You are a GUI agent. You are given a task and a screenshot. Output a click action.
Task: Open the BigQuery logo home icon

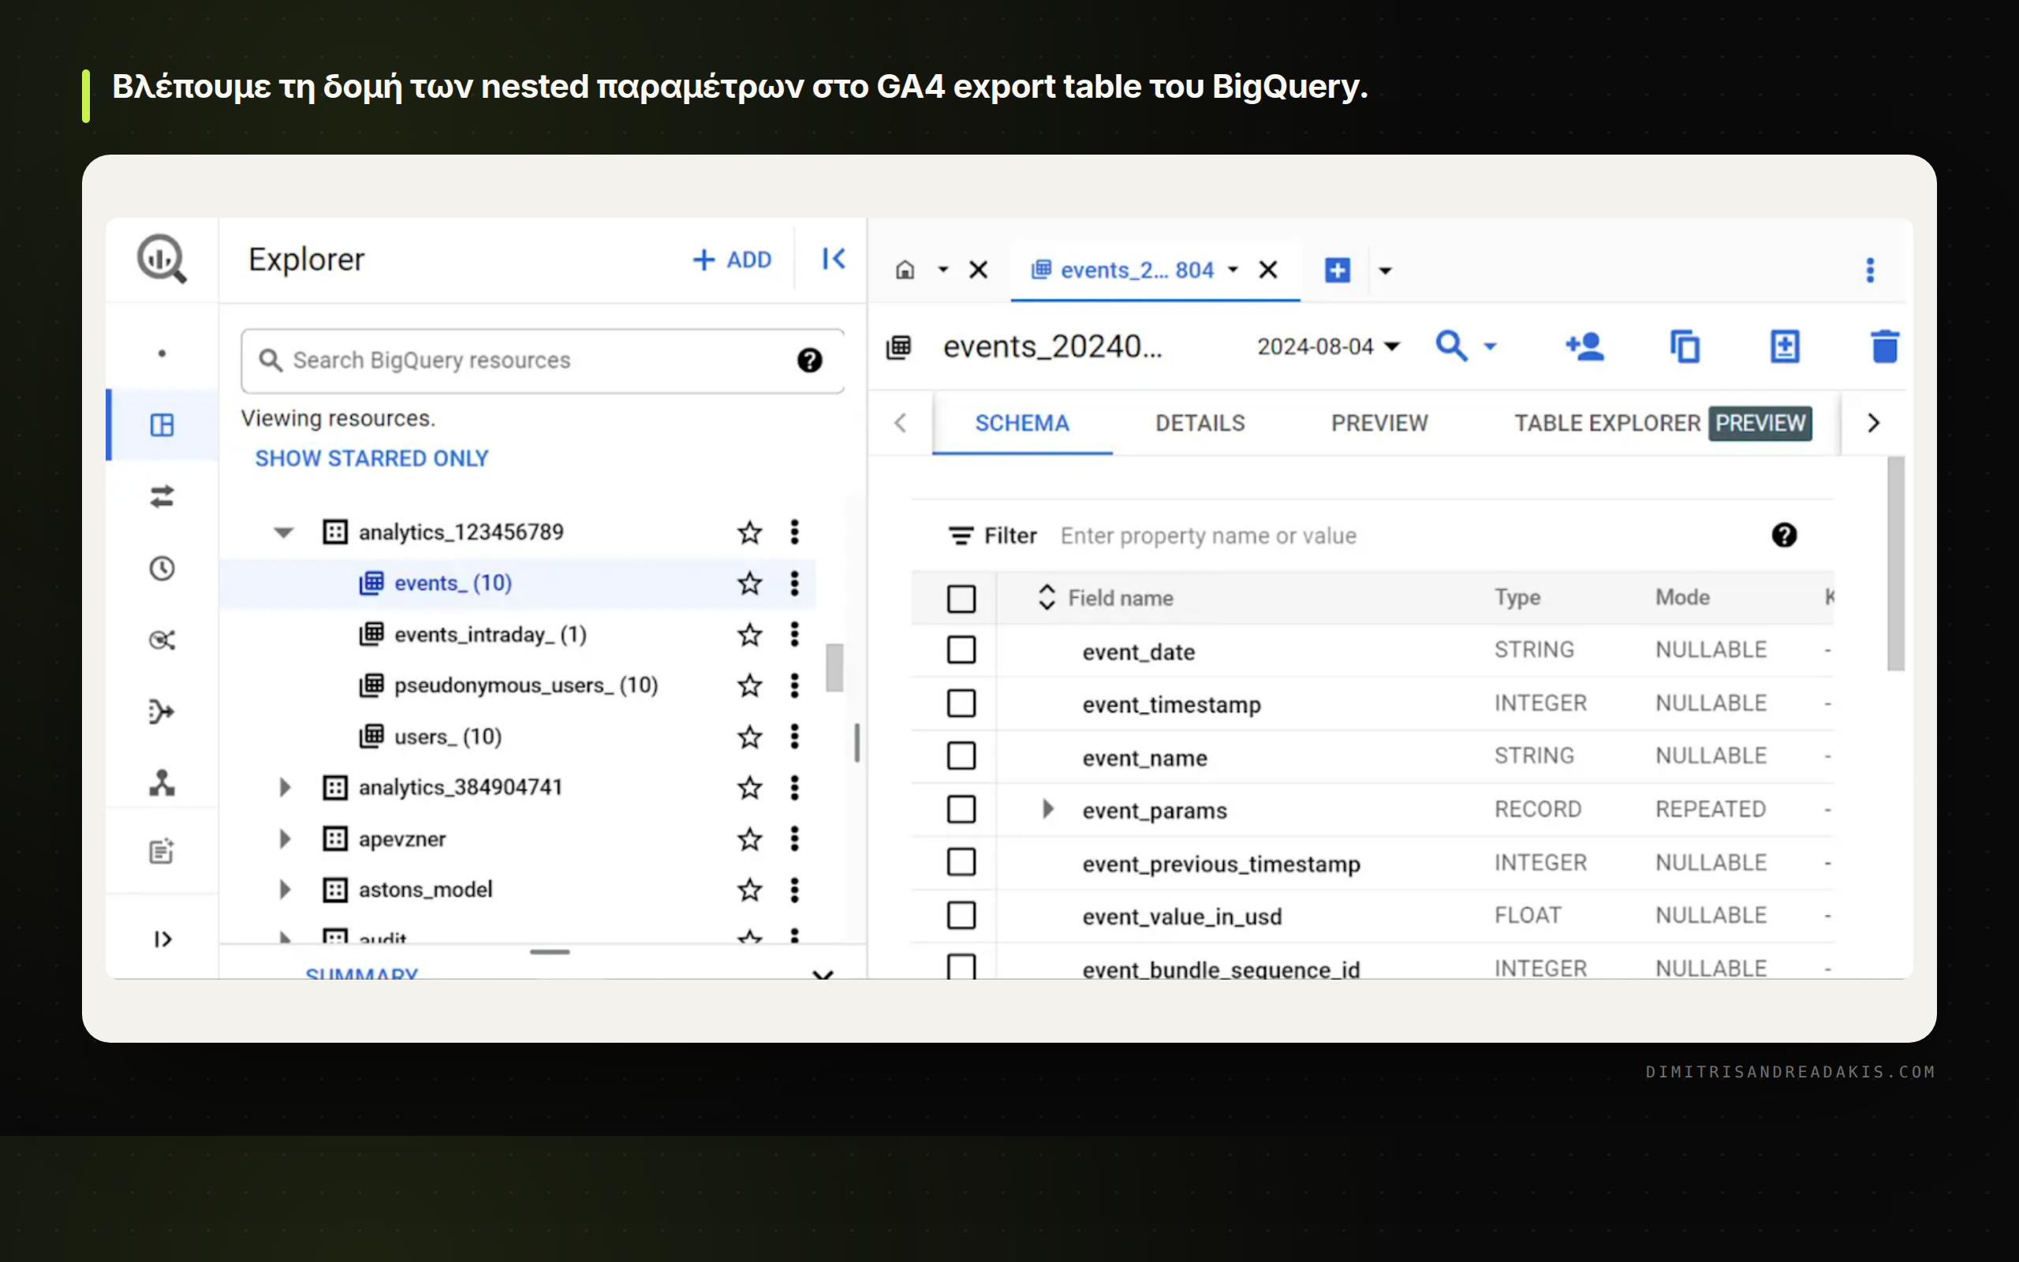pos(162,259)
